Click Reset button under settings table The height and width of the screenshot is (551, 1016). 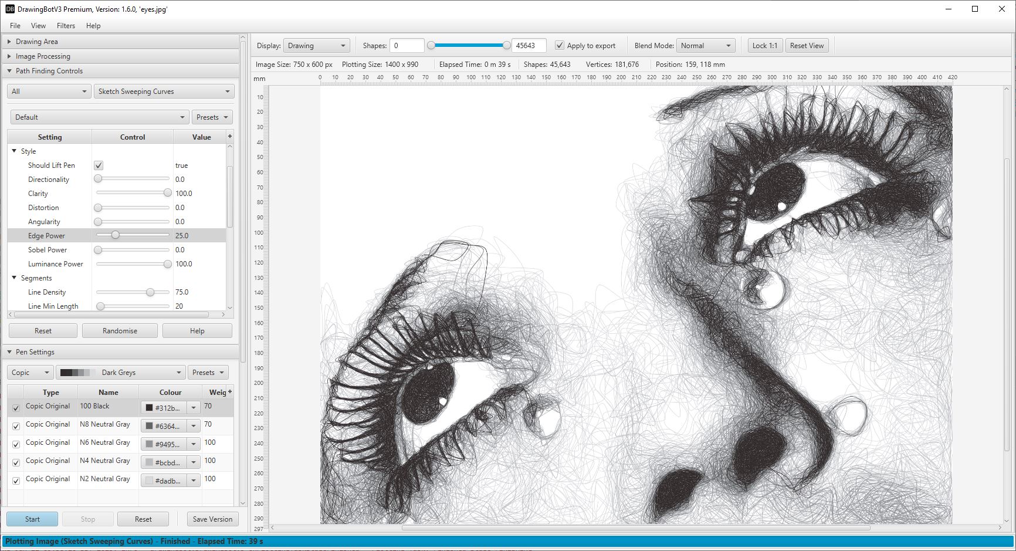click(43, 330)
